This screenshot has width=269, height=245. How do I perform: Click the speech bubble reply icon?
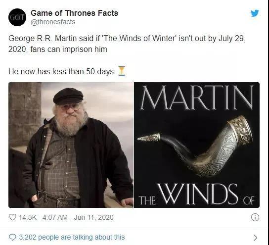click(x=12, y=237)
